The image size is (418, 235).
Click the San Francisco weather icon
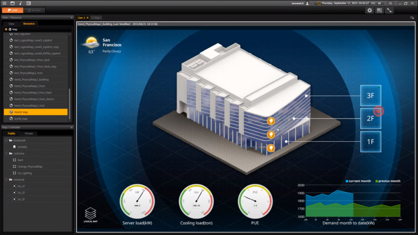pos(91,42)
